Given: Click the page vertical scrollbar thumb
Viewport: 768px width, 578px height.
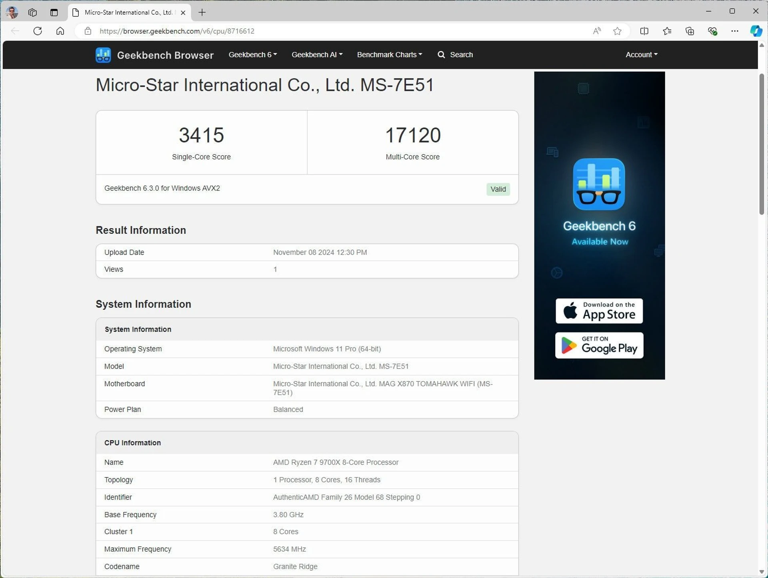Looking at the screenshot, I should 762,144.
